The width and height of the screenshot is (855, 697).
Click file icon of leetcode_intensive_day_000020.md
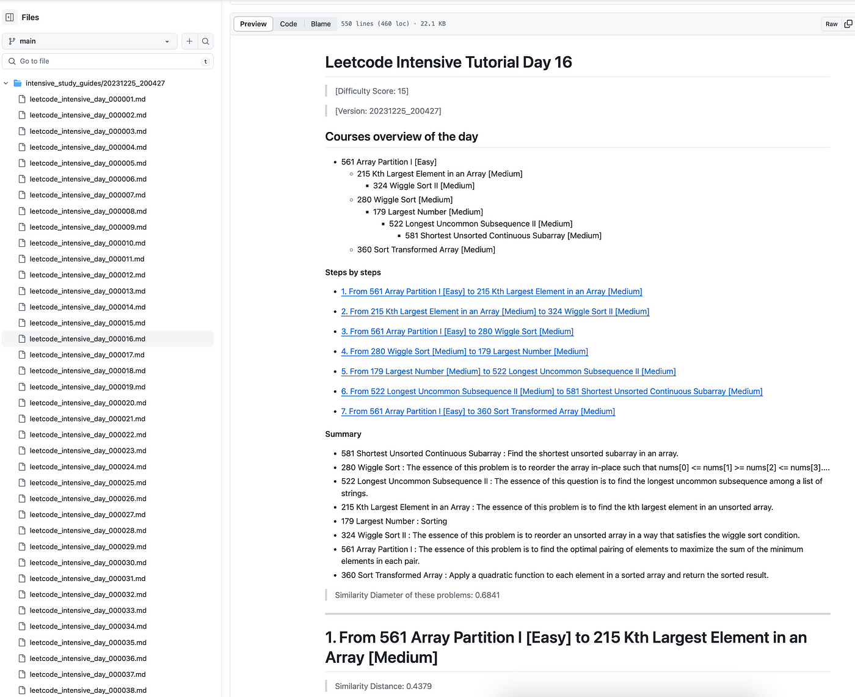click(x=22, y=403)
